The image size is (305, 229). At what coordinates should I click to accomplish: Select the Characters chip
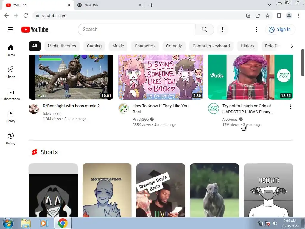[x=145, y=46]
